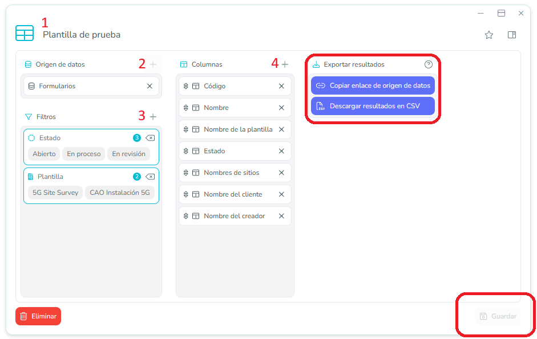Remove the Formularios data source
This screenshot has width=537, height=339.
coord(150,86)
